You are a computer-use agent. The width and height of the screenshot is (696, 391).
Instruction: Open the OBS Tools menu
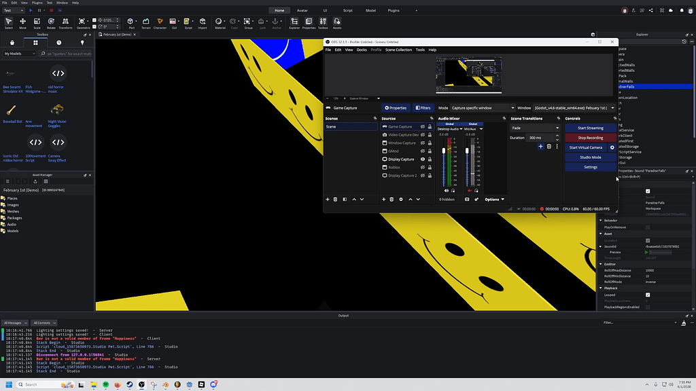point(420,50)
